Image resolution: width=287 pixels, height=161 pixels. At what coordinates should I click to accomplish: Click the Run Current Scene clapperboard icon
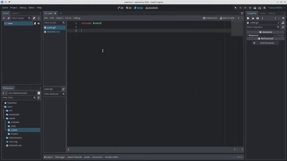(255, 8)
